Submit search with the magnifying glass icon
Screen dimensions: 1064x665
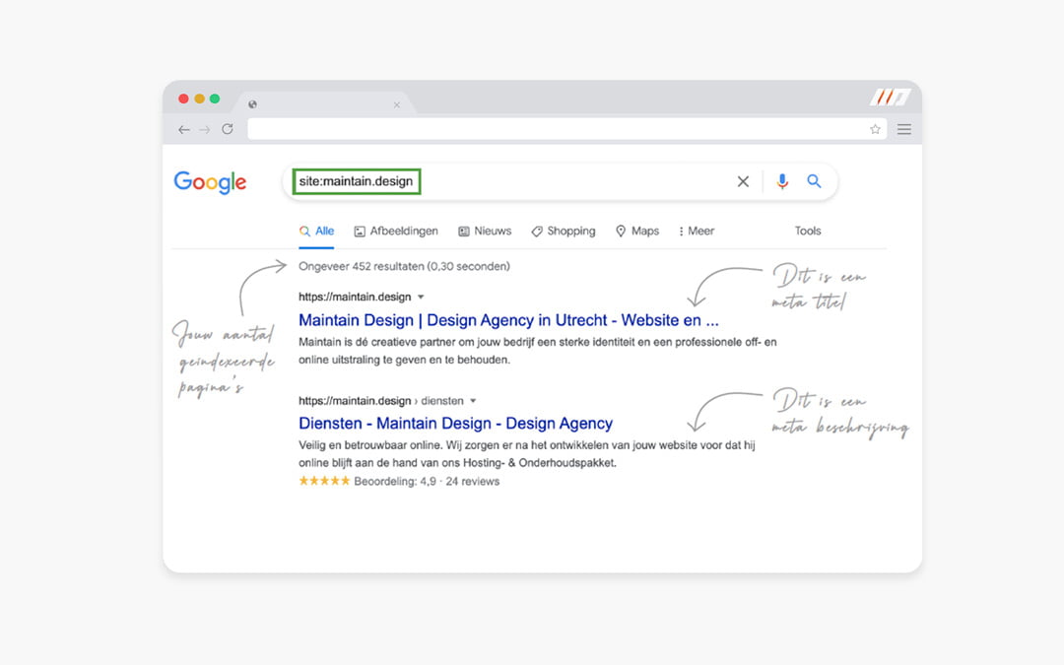pyautogui.click(x=815, y=181)
